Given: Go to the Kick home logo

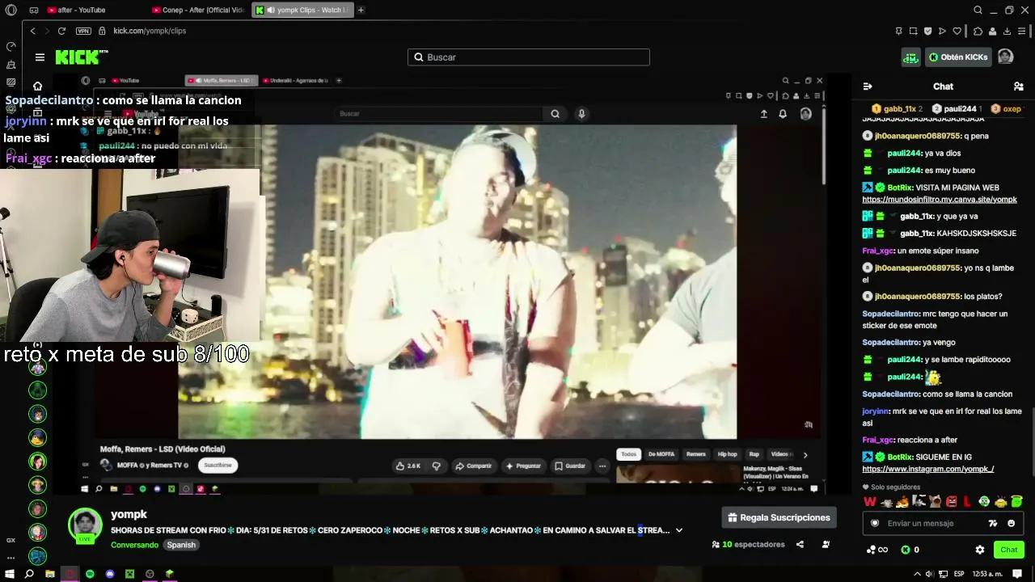Looking at the screenshot, I should coord(82,57).
